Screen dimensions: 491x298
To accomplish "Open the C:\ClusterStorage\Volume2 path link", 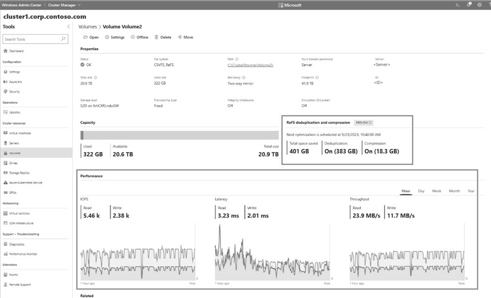I will click(x=250, y=65).
